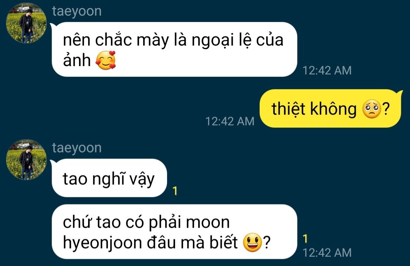Image resolution: width=410 pixels, height=266 pixels.
Task: Click the 12:42 AM timestamp at the bottom
Action: click(327, 253)
